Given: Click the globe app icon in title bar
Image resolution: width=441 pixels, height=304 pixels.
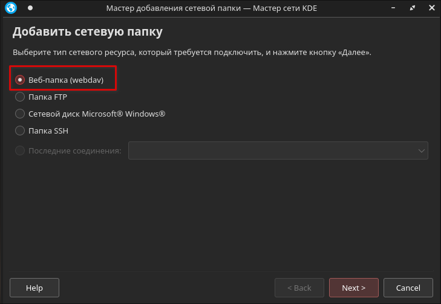Looking at the screenshot, I should [x=11, y=8].
